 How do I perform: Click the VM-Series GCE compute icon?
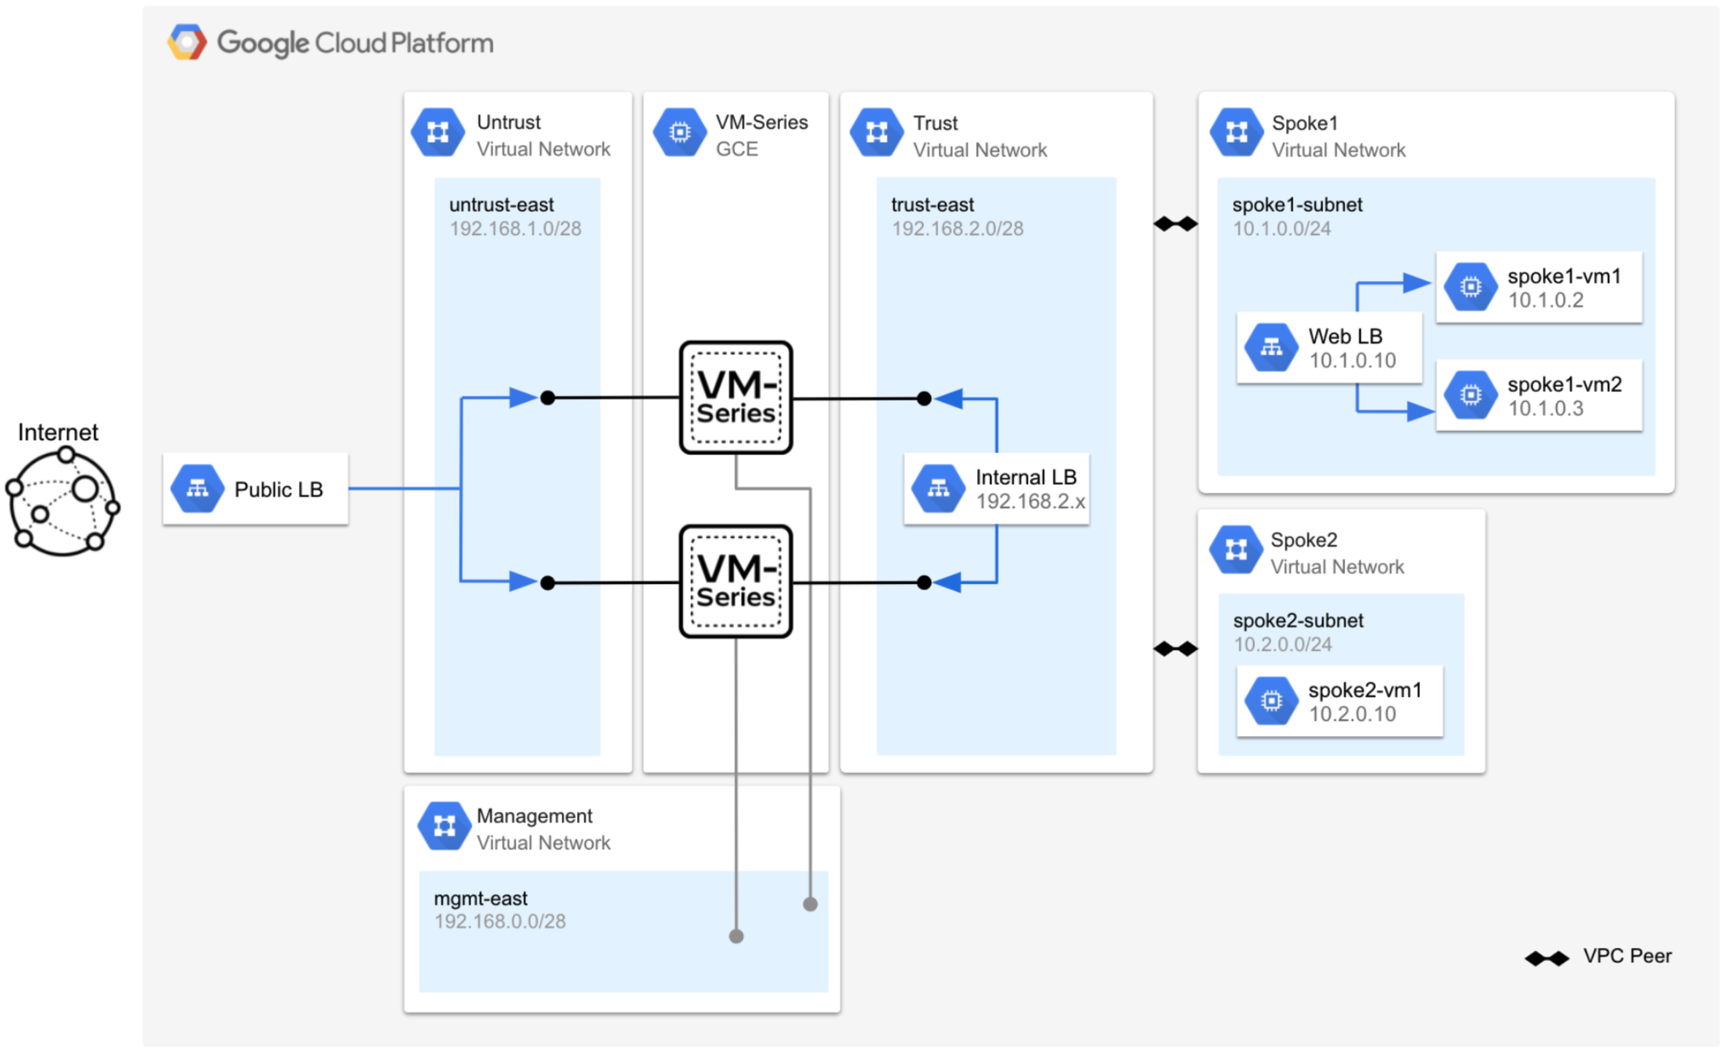coord(679,132)
